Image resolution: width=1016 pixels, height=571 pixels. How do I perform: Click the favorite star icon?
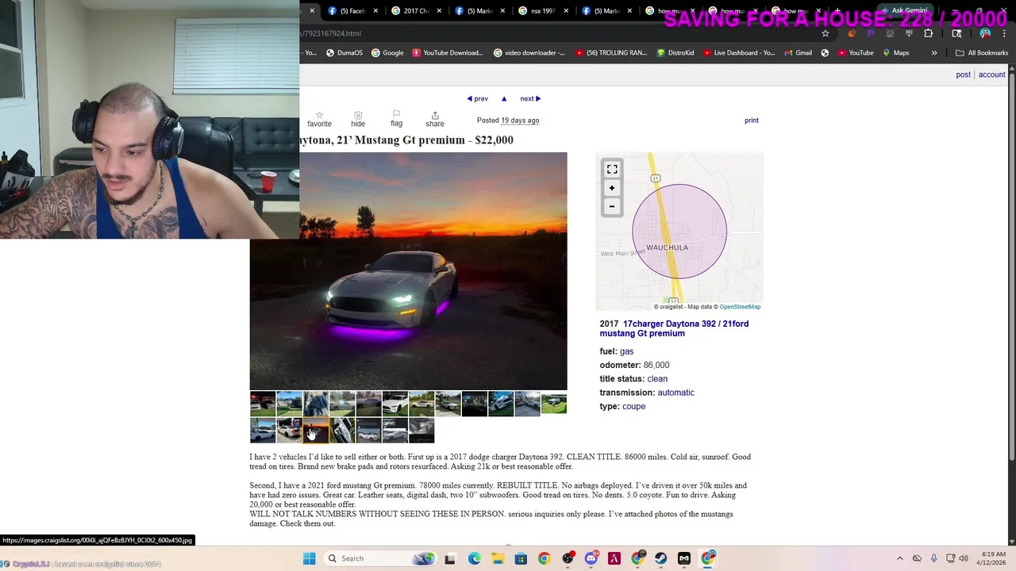[x=319, y=115]
